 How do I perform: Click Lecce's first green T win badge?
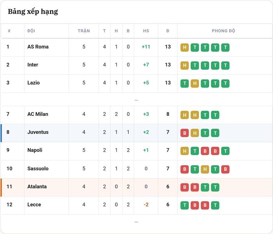184,205
